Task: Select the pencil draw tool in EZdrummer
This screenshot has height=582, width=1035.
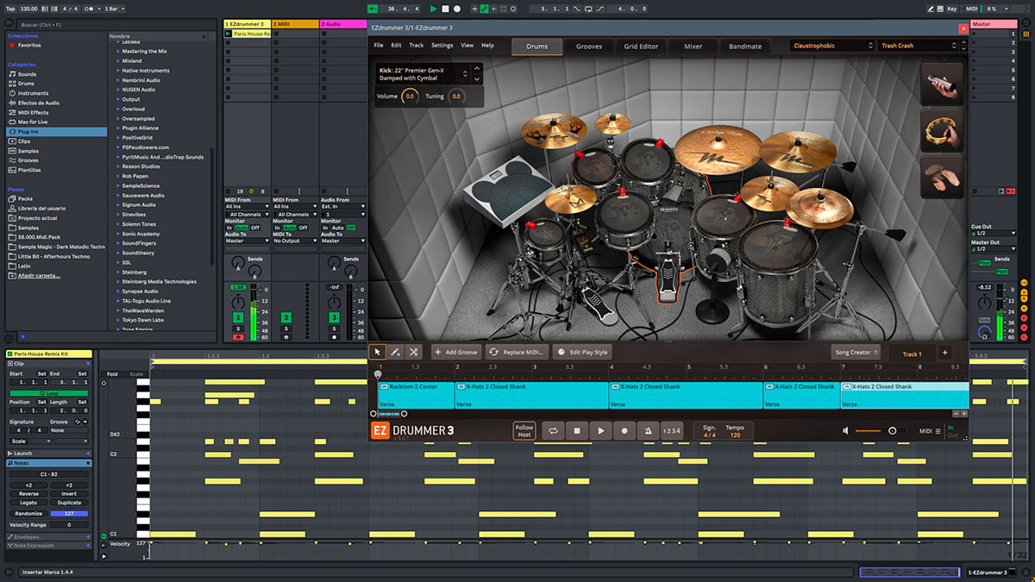Action: point(395,352)
